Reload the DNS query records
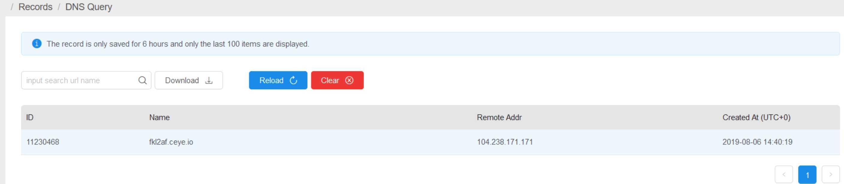This screenshot has height=184, width=844. pos(278,80)
